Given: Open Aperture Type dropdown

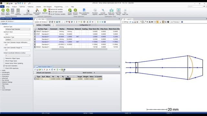Looking at the screenshot, I should coord(18,29).
